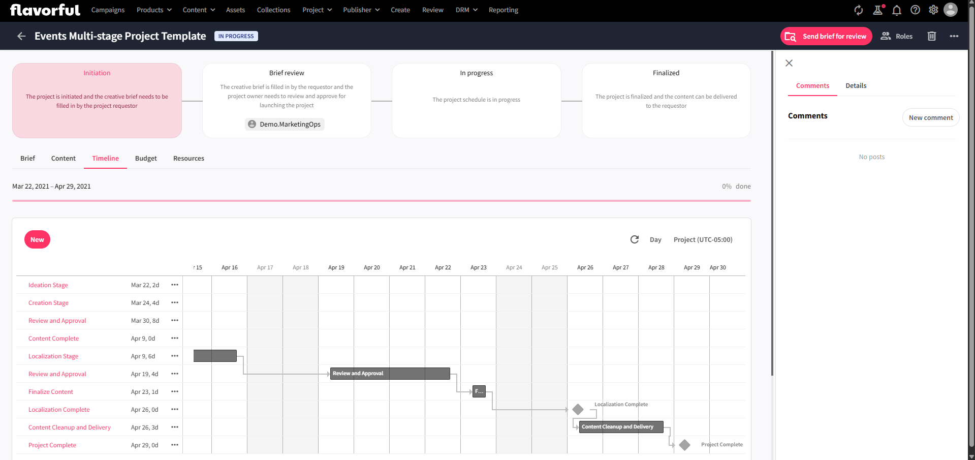Open the Roles panel icon

(x=886, y=36)
